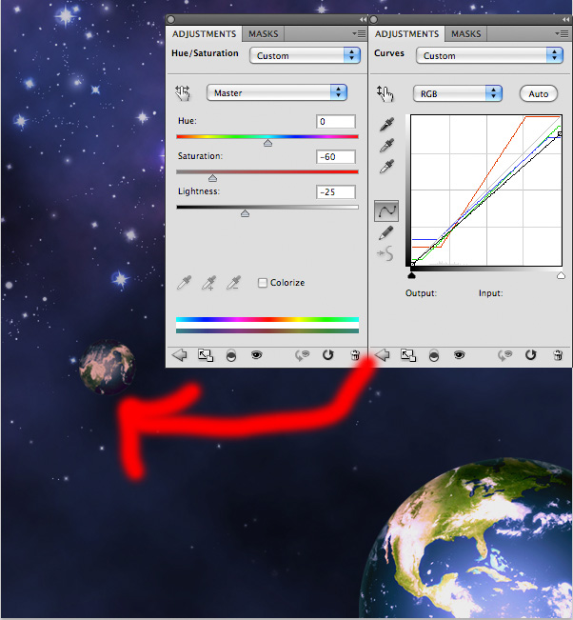Click the Hue slider handle
Image resolution: width=573 pixels, height=620 pixels.
coord(267,143)
